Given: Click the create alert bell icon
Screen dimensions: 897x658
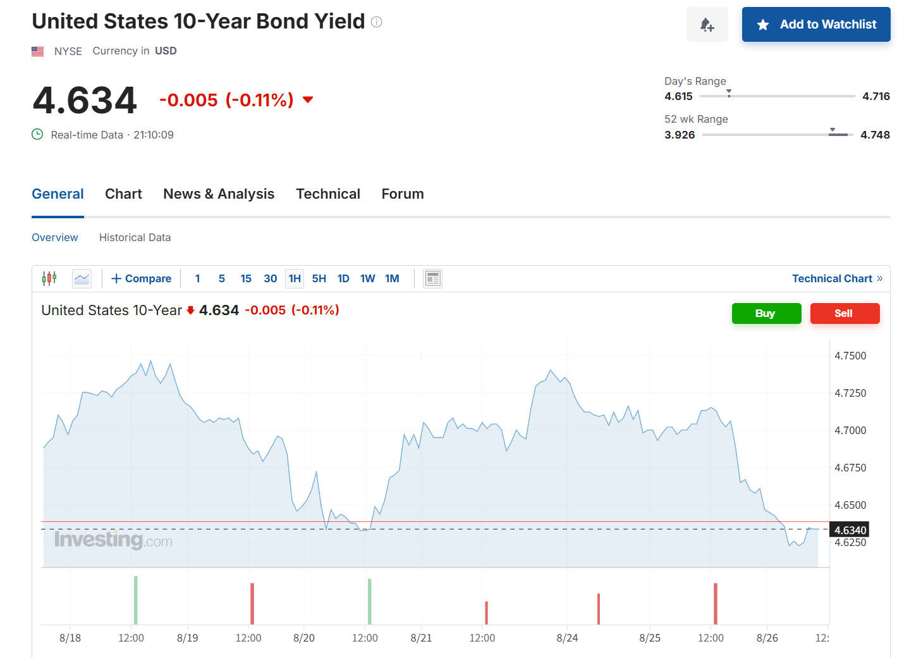Looking at the screenshot, I should [707, 25].
